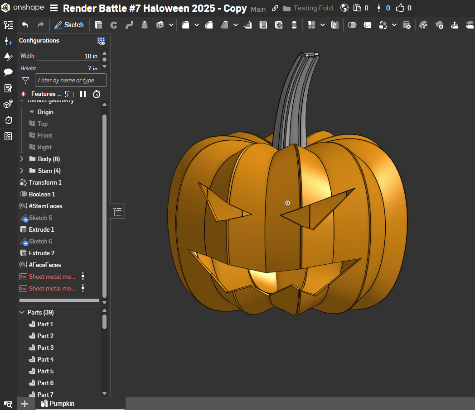Expand the Stem (4) folder
475x410 pixels.
(22, 171)
